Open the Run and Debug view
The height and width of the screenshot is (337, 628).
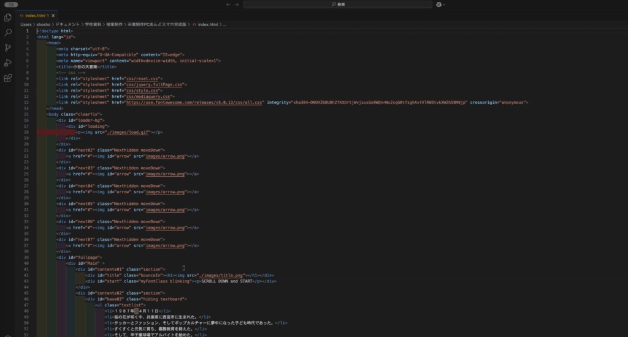(8, 63)
